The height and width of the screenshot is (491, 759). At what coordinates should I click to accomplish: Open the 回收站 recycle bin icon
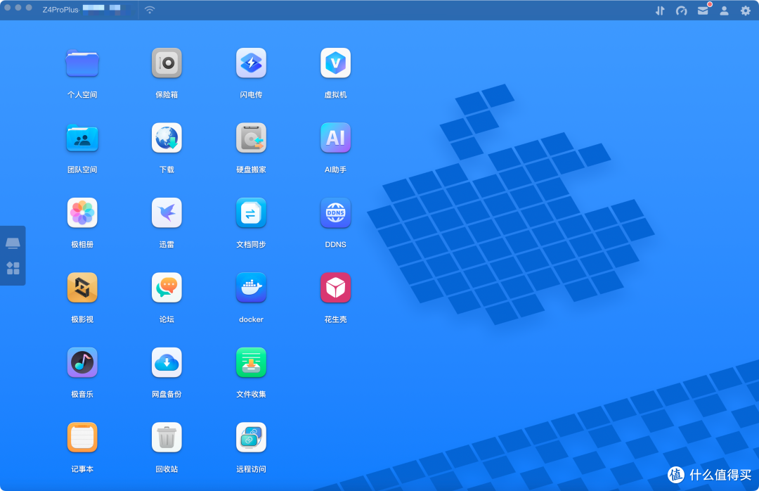click(x=167, y=438)
